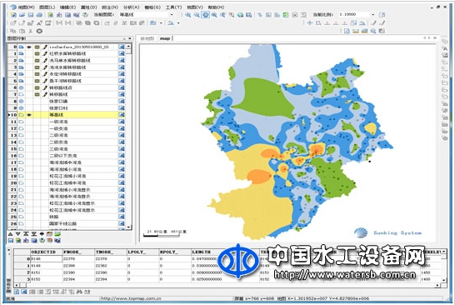Screen dimensions: 455x305
Task: Click the first icon in attribute table toolbar
Action: 17,292
